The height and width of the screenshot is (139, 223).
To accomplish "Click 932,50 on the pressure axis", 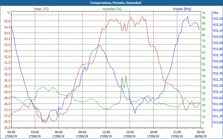I will point(218,67).
